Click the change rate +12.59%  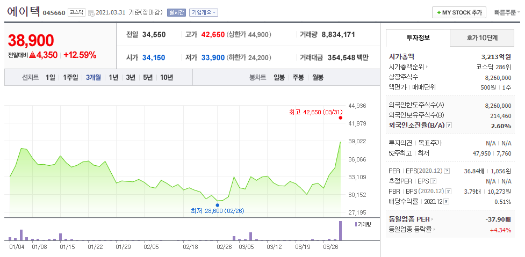pos(80,55)
